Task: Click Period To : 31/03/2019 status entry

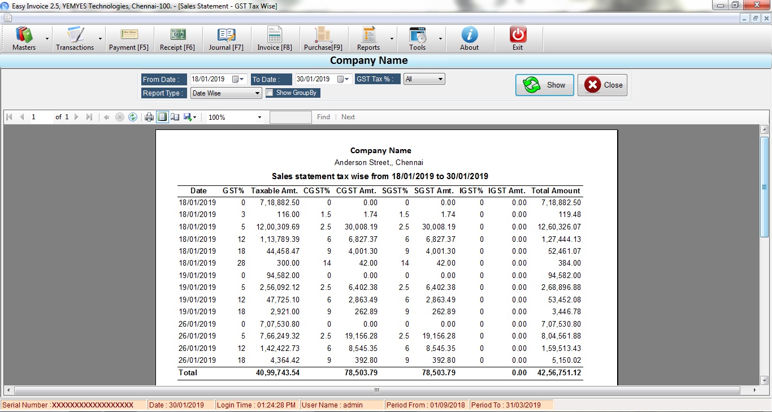Action: click(x=511, y=405)
